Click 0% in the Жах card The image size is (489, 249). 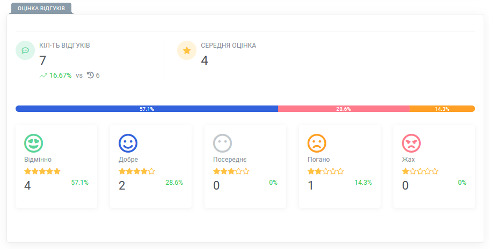click(462, 183)
